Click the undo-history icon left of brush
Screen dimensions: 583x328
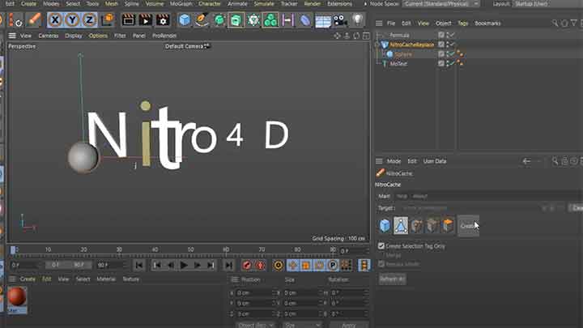[16, 20]
